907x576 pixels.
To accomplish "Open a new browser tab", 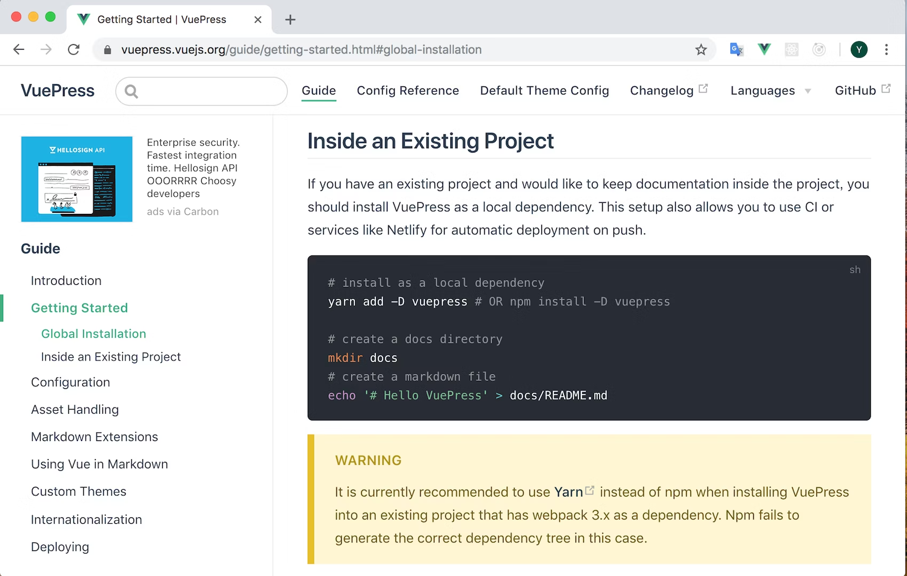I will [290, 20].
